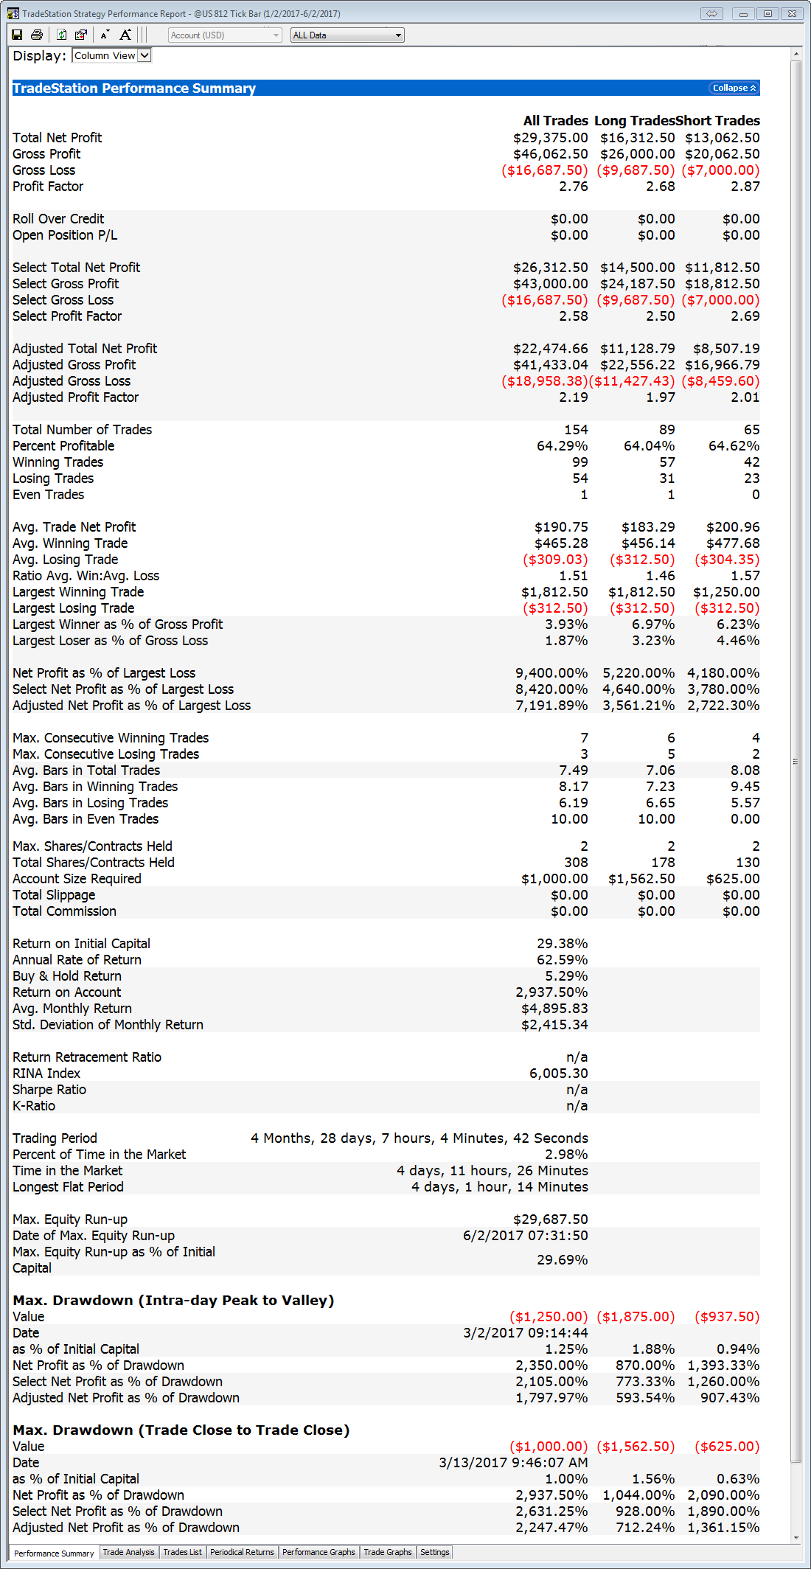811x1569 pixels.
Task: Click the All Trades Profit Factor value 2.76
Action: coord(574,187)
